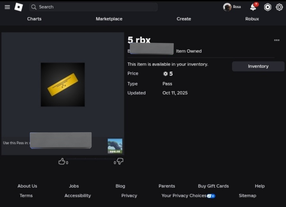Open the Privacy footer link
286x207 pixels.
(129, 196)
